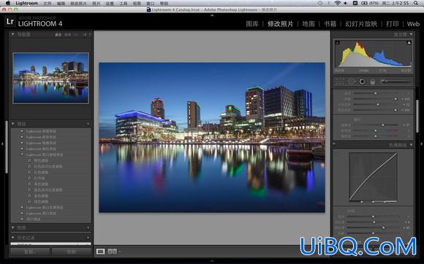Toggle shadow clipping indicator in histogram
The height and width of the screenshot is (264, 424).
(x=338, y=42)
